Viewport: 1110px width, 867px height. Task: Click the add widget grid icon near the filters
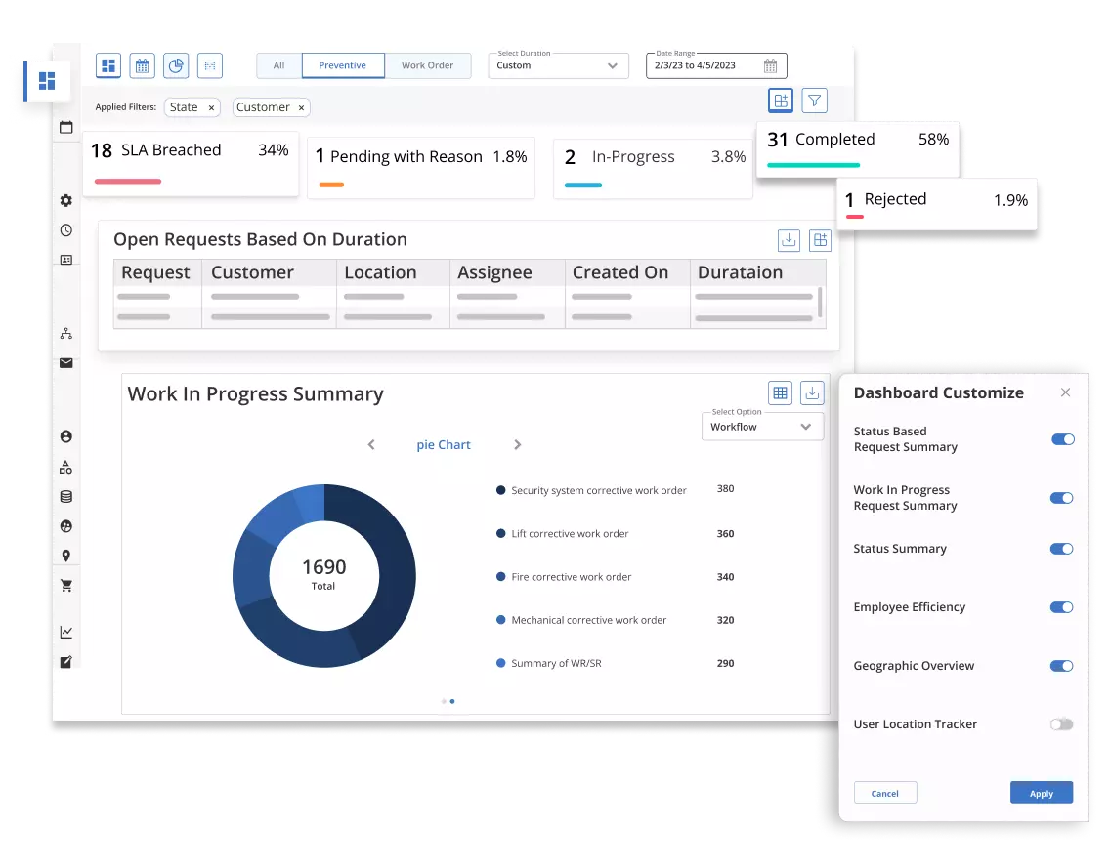coord(781,101)
